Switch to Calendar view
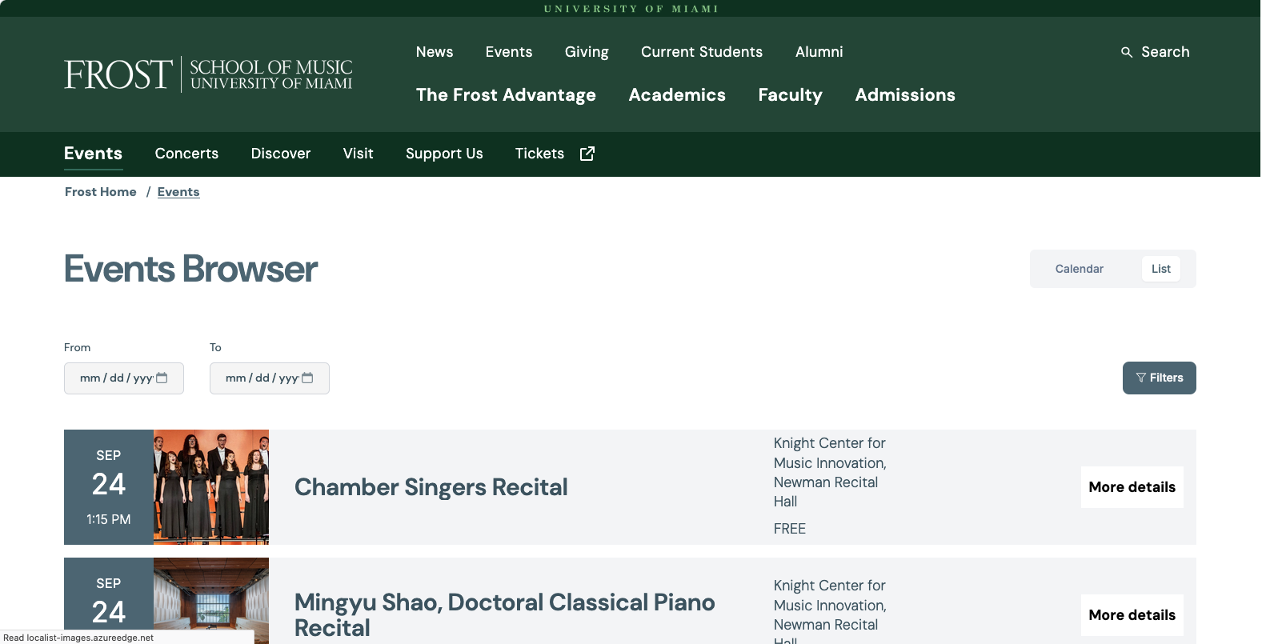 tap(1079, 269)
